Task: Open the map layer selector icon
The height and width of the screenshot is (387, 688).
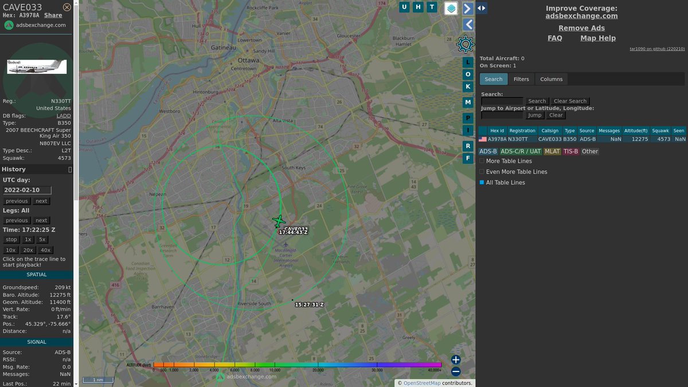Action: 451,9
